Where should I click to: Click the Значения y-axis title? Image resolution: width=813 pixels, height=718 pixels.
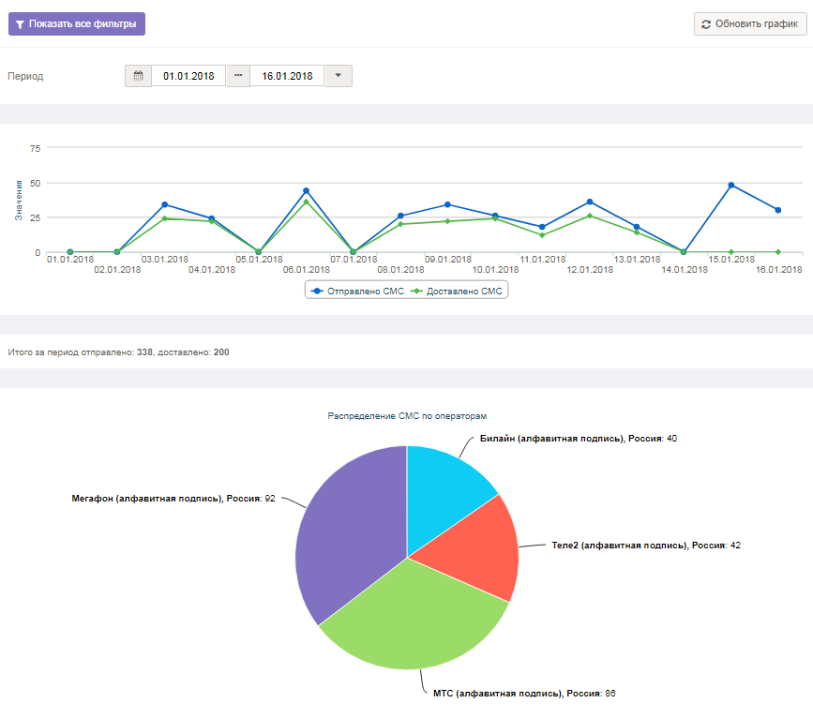click(x=19, y=201)
